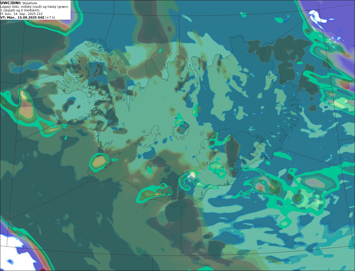355x271 pixels.
Task: Click the "UWC/DINI:" model label
Action: coord(11,3)
